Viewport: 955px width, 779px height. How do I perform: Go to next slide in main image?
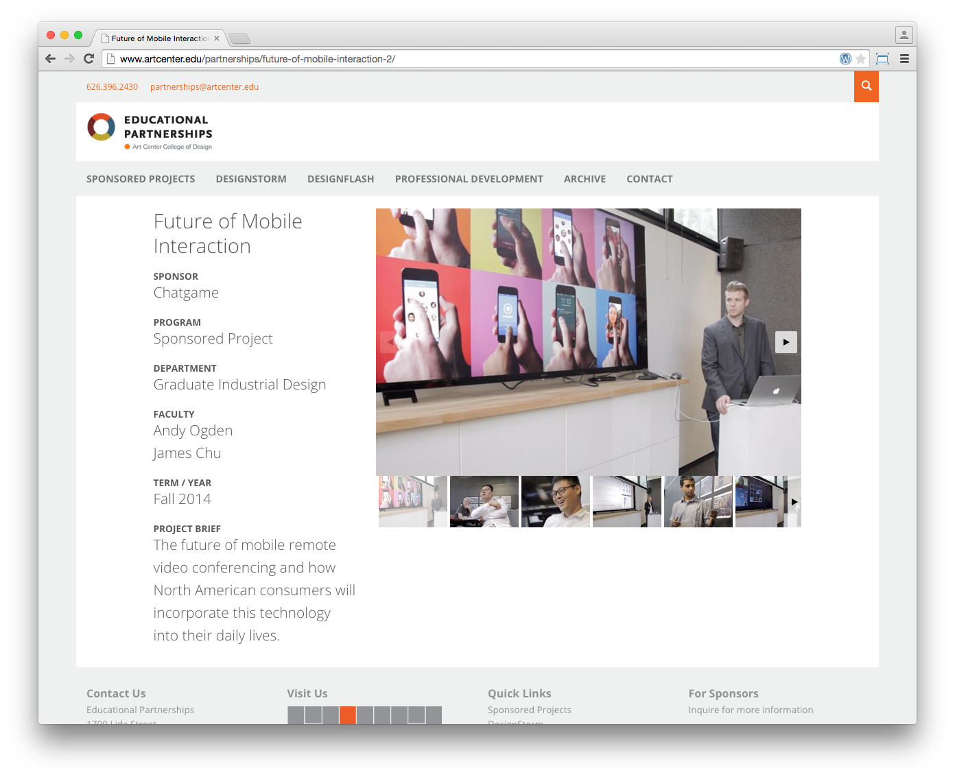tap(786, 342)
